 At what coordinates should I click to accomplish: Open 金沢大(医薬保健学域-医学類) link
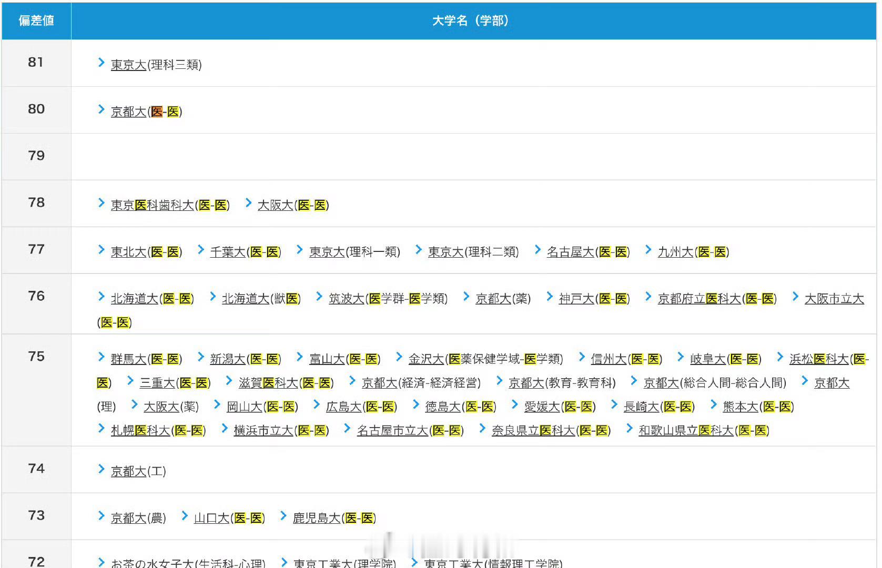(485, 359)
